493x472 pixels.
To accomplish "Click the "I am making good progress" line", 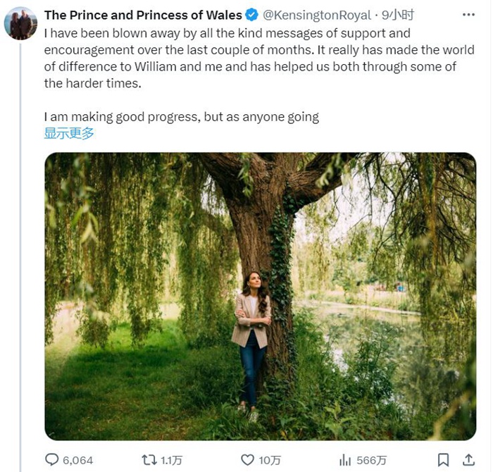I will click(181, 117).
